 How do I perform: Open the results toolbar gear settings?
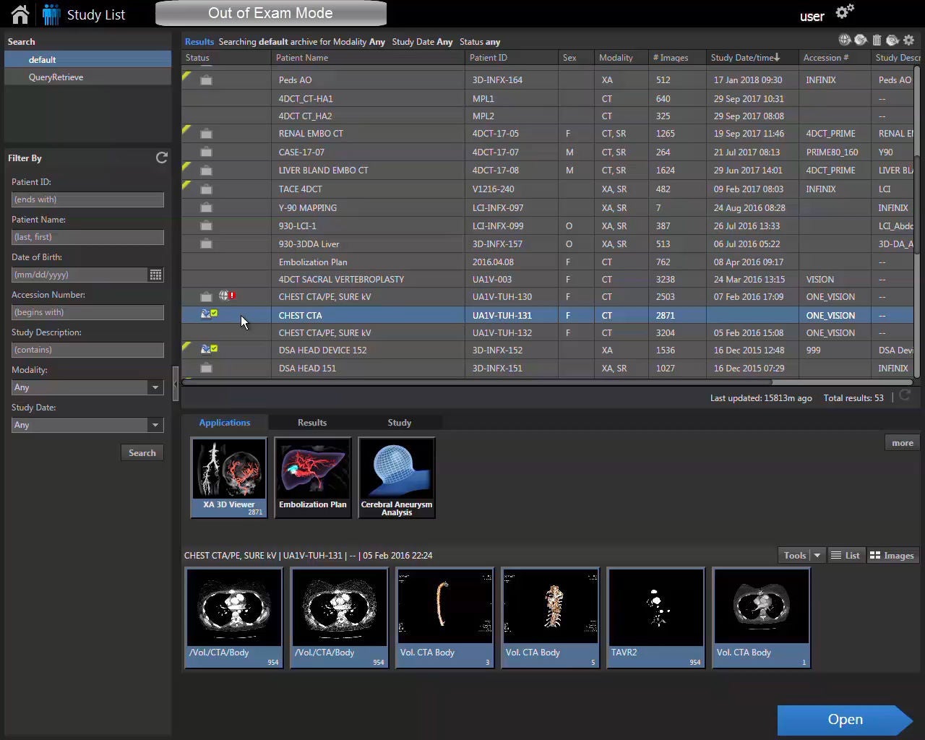click(x=909, y=40)
